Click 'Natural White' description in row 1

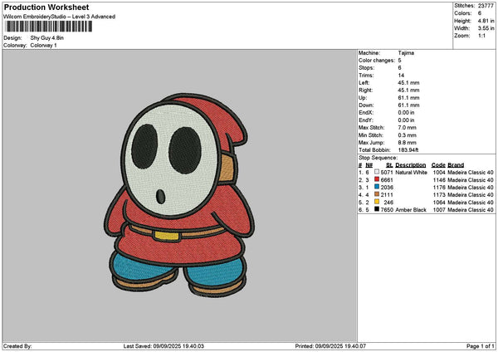coord(412,173)
